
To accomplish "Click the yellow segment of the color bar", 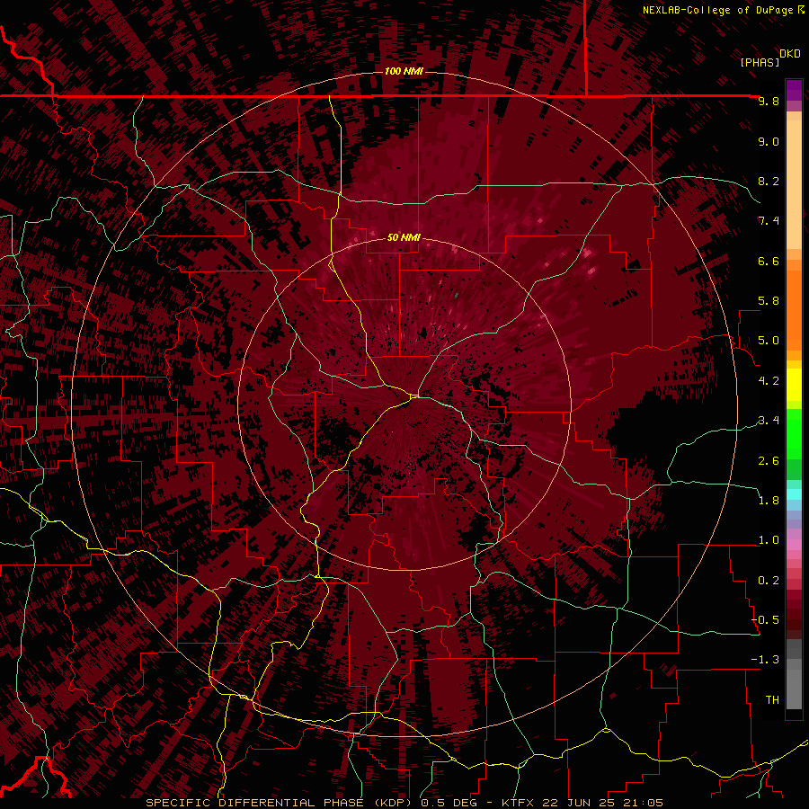I will point(794,385).
